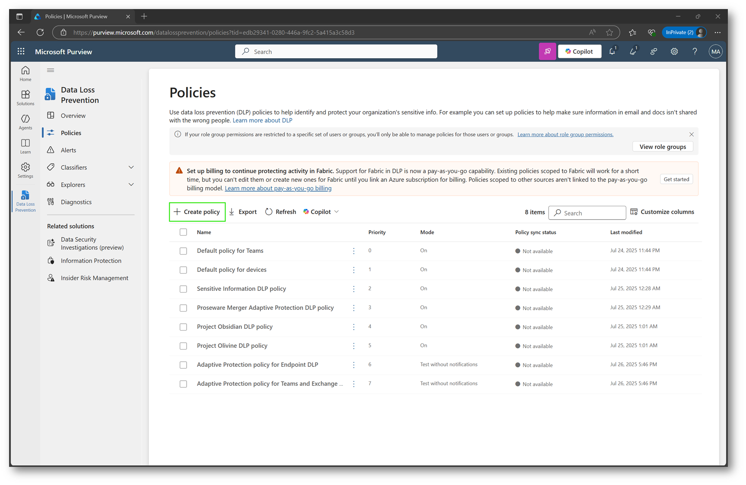Check Sensitive Information DLP policy row
This screenshot has width=746, height=485.
(183, 289)
